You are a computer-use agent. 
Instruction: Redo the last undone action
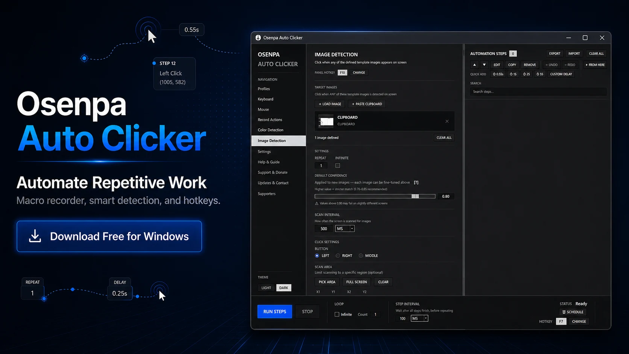(570, 64)
